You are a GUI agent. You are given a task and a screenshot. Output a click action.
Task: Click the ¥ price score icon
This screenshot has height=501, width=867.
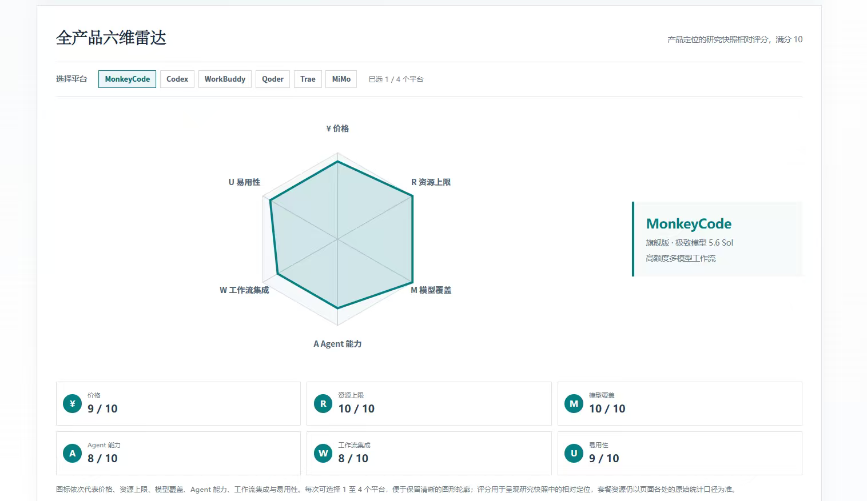(72, 403)
